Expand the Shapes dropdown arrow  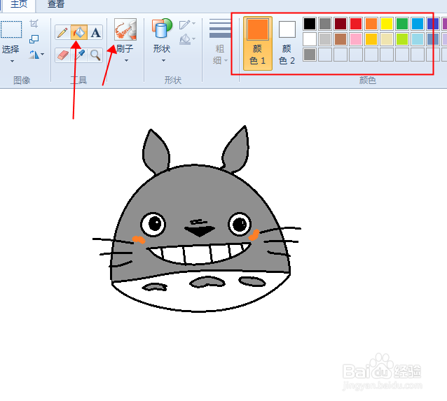tap(163, 60)
